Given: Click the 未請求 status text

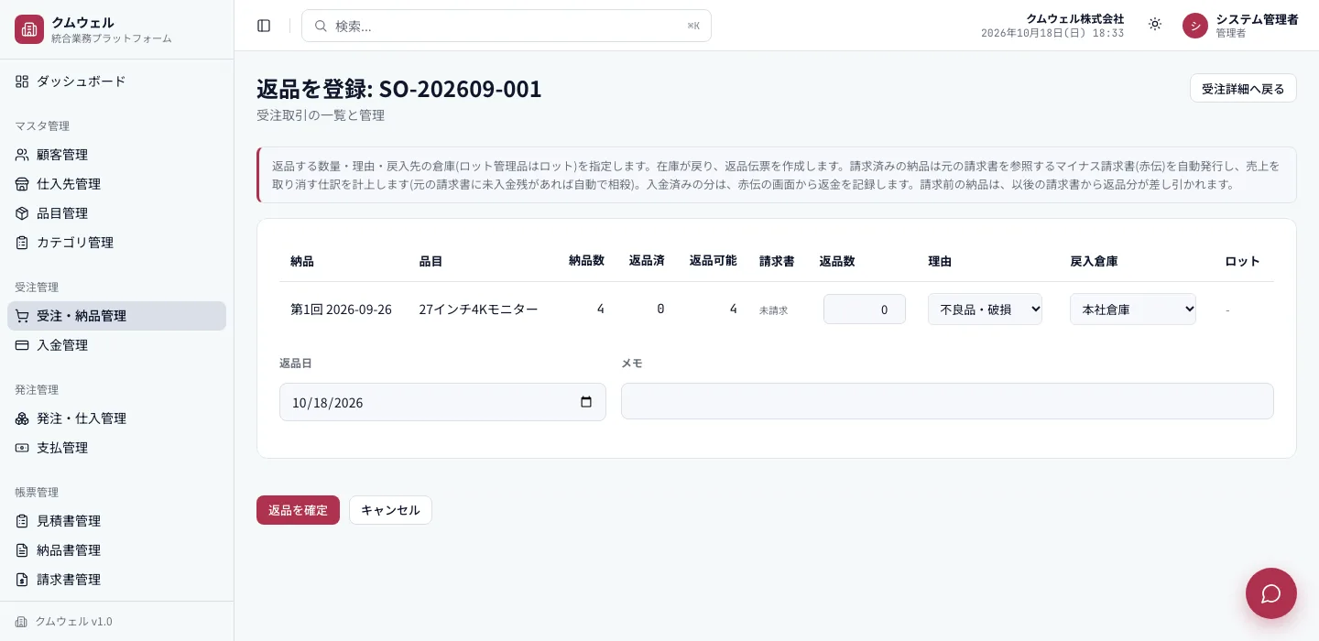Looking at the screenshot, I should (x=773, y=310).
